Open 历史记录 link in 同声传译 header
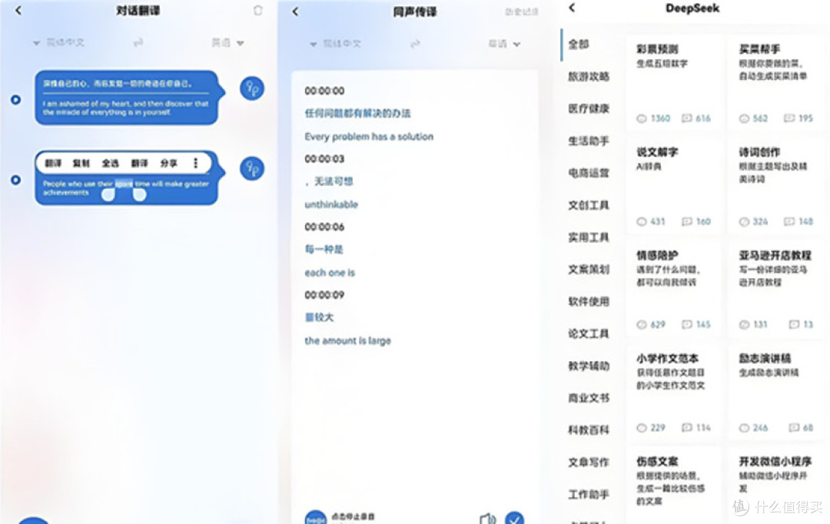The height and width of the screenshot is (524, 830). [521, 12]
